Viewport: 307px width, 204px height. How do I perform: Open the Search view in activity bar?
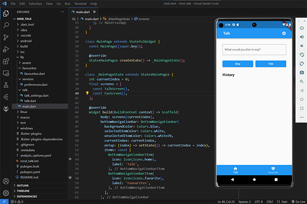(6, 24)
